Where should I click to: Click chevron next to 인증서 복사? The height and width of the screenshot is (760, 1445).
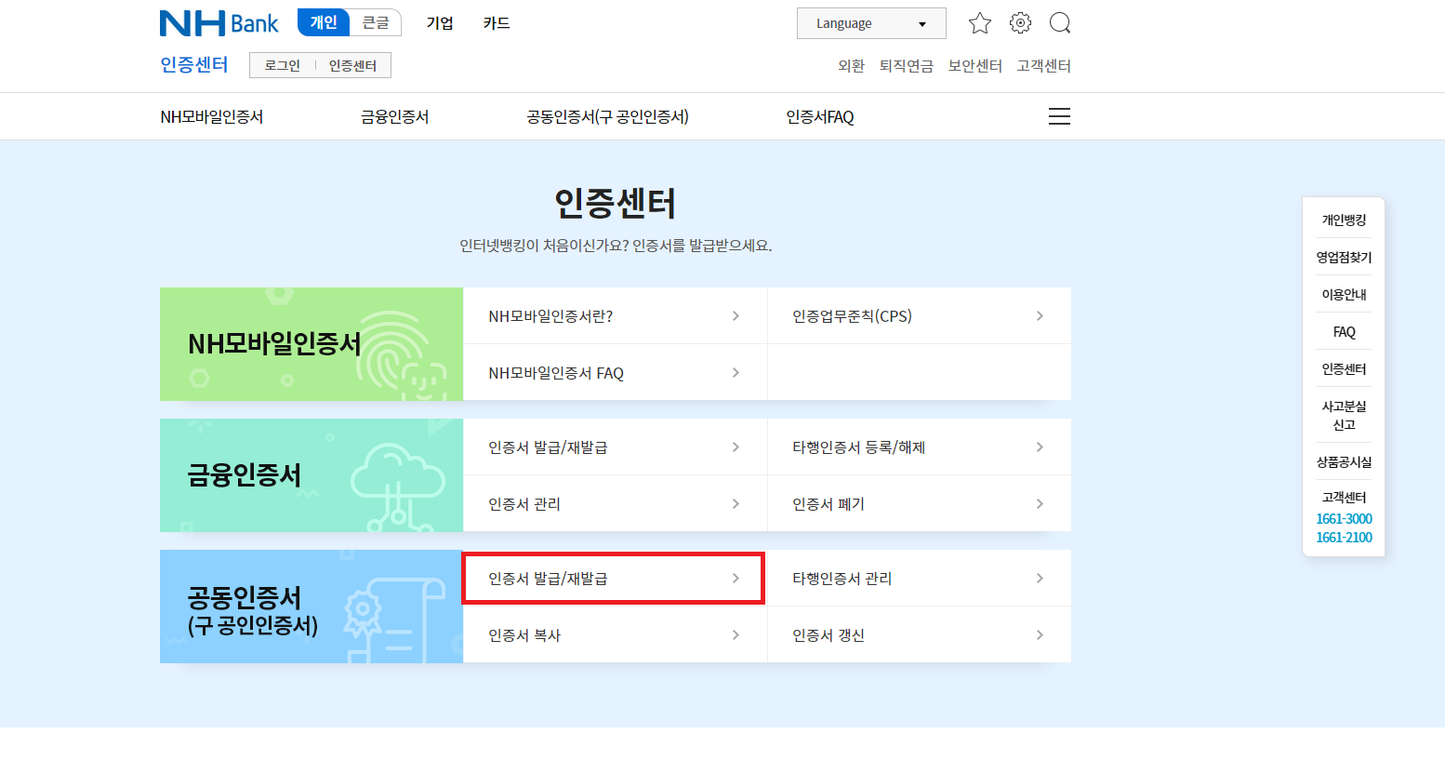click(x=736, y=635)
